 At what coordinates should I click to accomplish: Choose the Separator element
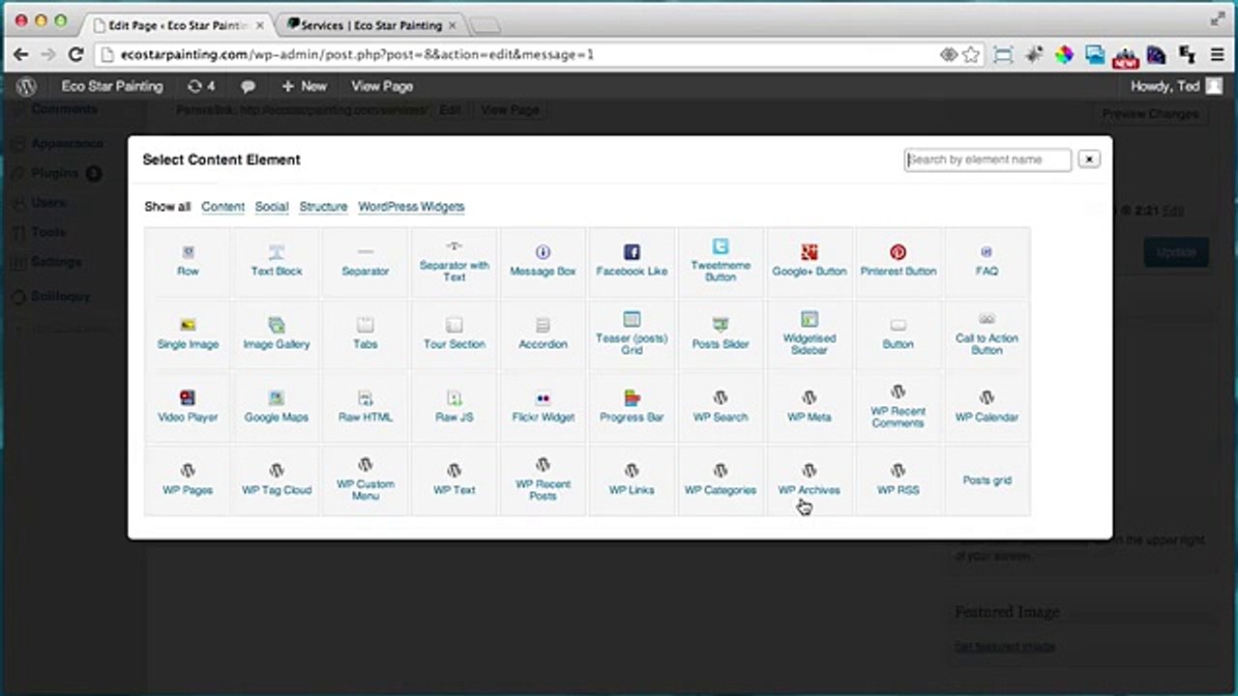366,262
